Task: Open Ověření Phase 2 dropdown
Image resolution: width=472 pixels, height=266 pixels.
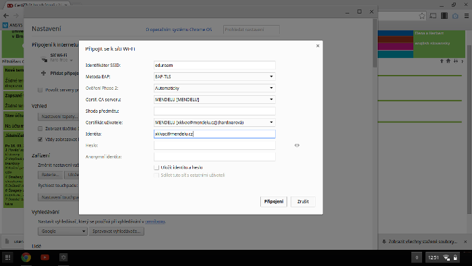Action: [214, 88]
